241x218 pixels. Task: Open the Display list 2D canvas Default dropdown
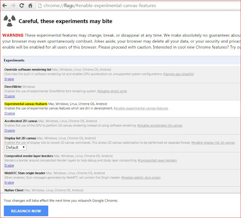pyautogui.click(x=15, y=148)
